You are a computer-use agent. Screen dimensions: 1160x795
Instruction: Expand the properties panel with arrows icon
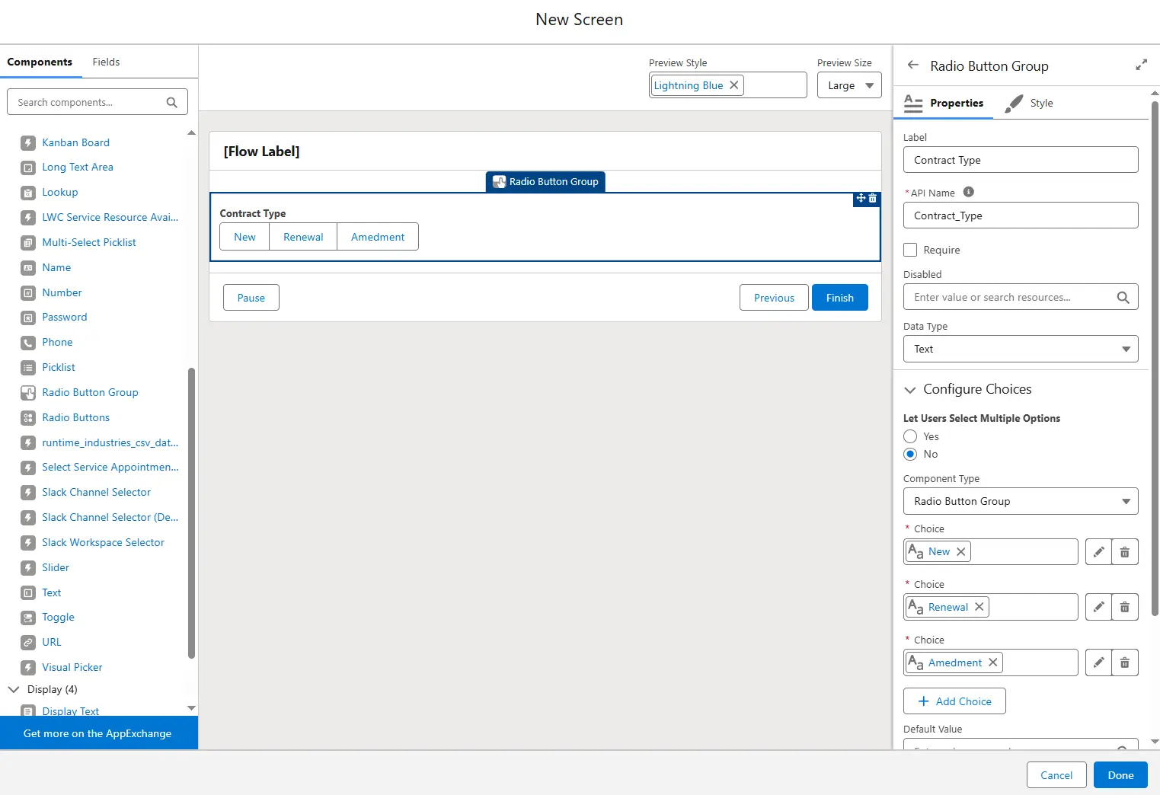[1141, 65]
